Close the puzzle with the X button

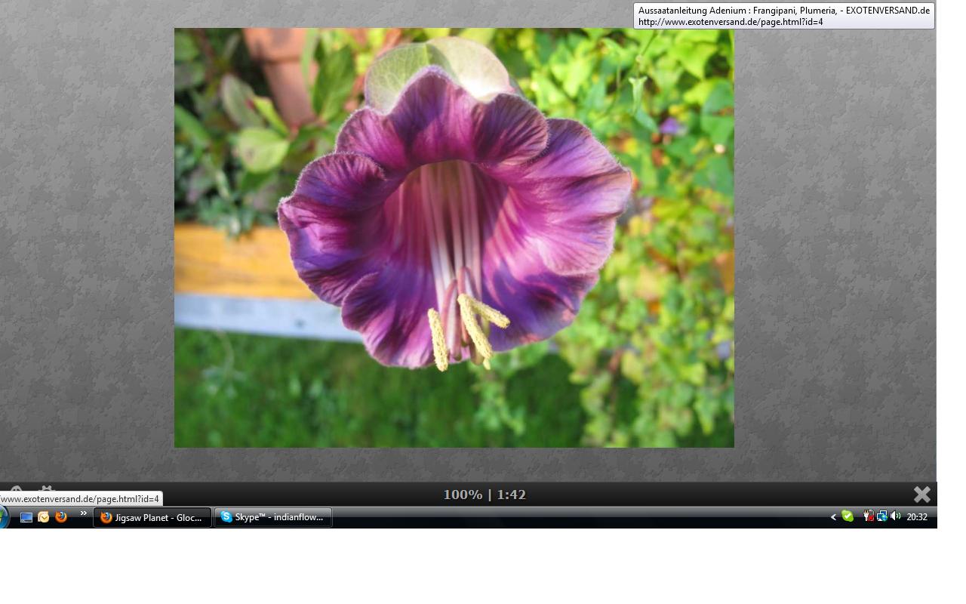pyautogui.click(x=921, y=495)
